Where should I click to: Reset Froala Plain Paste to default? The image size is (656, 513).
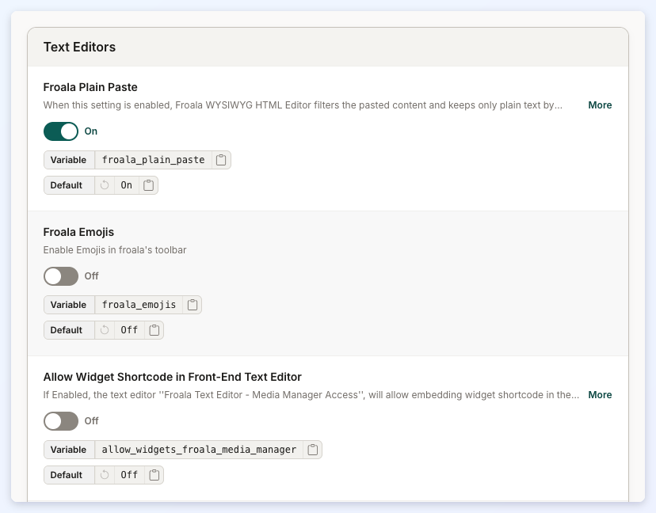(105, 185)
